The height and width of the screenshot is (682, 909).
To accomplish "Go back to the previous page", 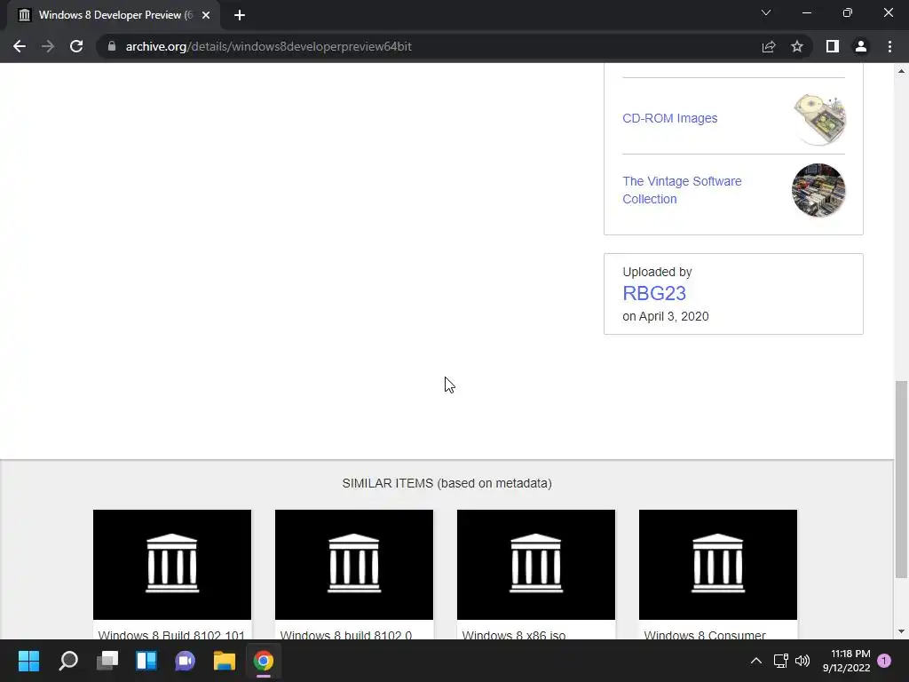I will 20,46.
